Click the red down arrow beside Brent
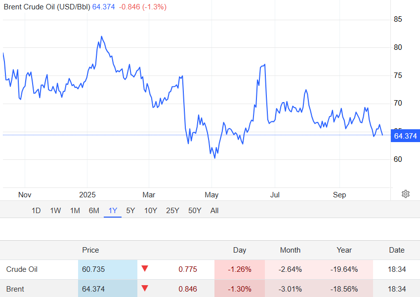 [x=145, y=289]
